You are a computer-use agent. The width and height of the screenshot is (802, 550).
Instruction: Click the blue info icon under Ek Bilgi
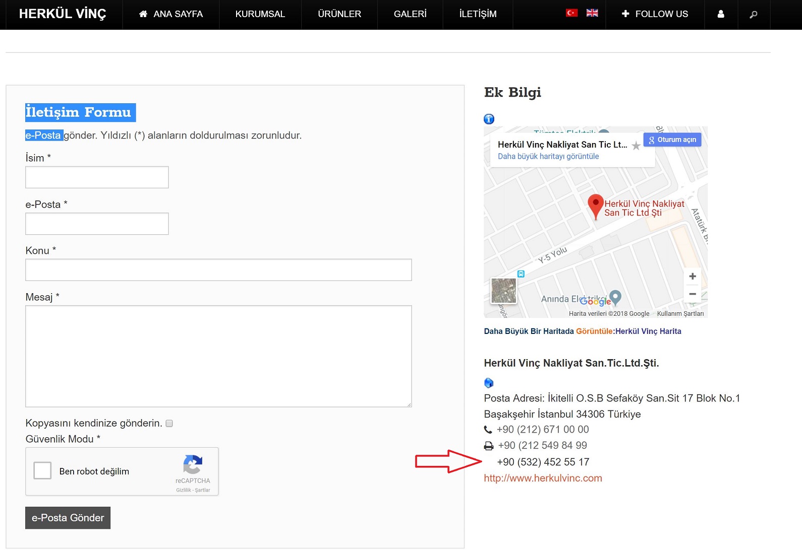[x=489, y=119]
